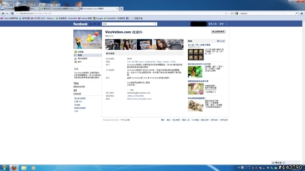Open the chat bar at bottom right
This screenshot has width=305, height=171.
(285, 162)
